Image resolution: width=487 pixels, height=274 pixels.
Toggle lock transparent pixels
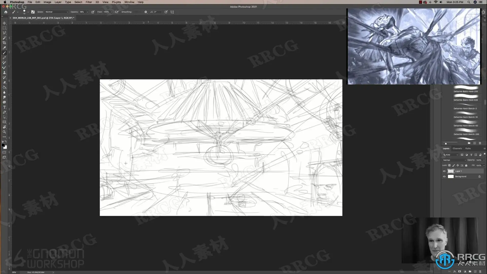click(x=449, y=165)
